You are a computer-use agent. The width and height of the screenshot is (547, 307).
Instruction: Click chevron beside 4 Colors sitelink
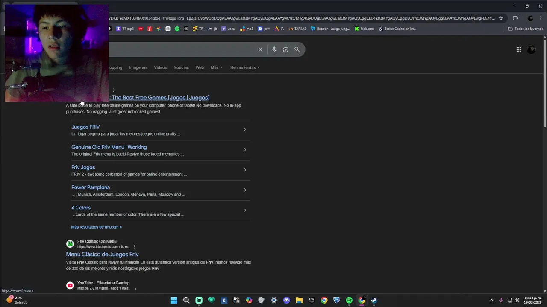[245, 210]
